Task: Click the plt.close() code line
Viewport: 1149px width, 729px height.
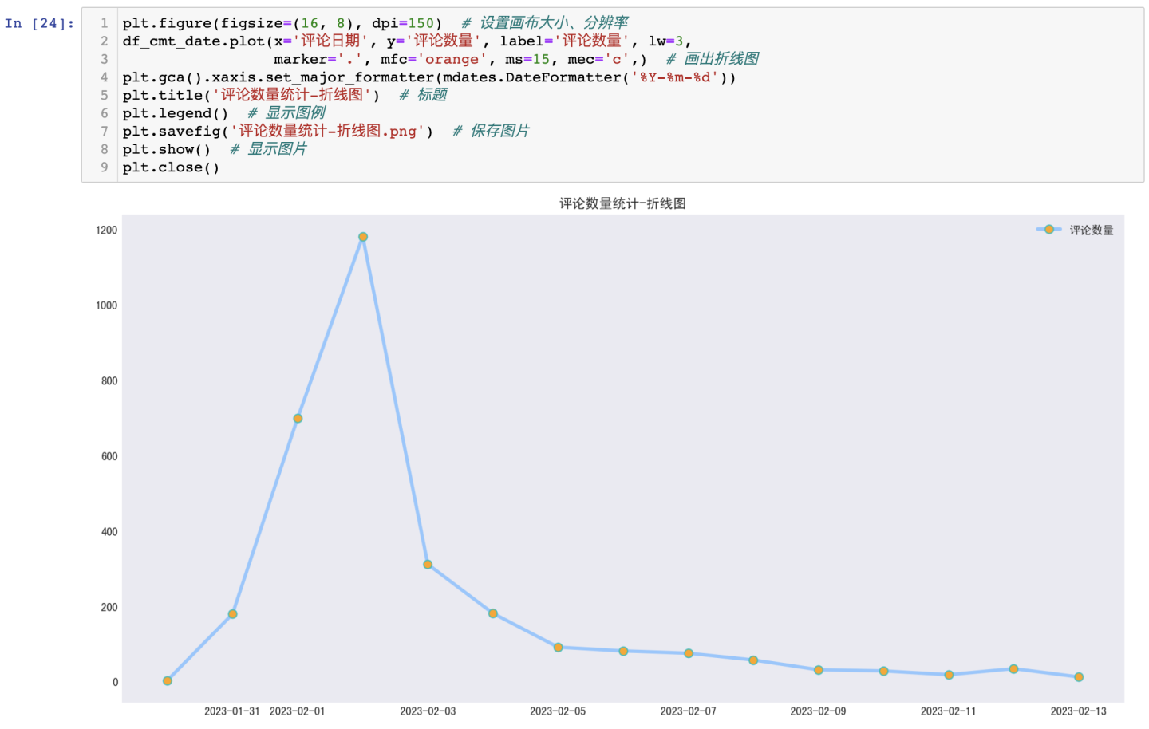Action: coord(171,167)
